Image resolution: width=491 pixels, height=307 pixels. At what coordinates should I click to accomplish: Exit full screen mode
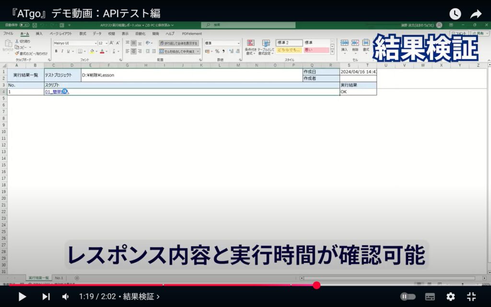pyautogui.click(x=471, y=296)
